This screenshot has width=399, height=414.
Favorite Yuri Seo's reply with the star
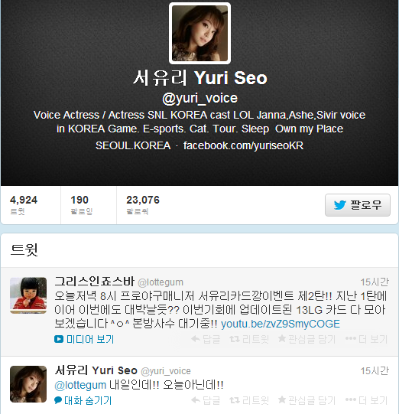click(307, 400)
